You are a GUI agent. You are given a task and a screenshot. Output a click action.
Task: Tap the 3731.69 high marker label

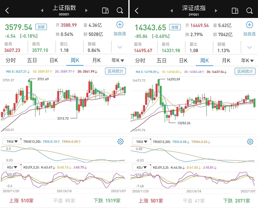pos(43,79)
